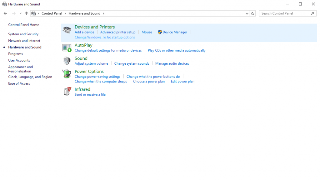
Task: Click Change Windows To Go startup options
Action: click(x=105, y=37)
